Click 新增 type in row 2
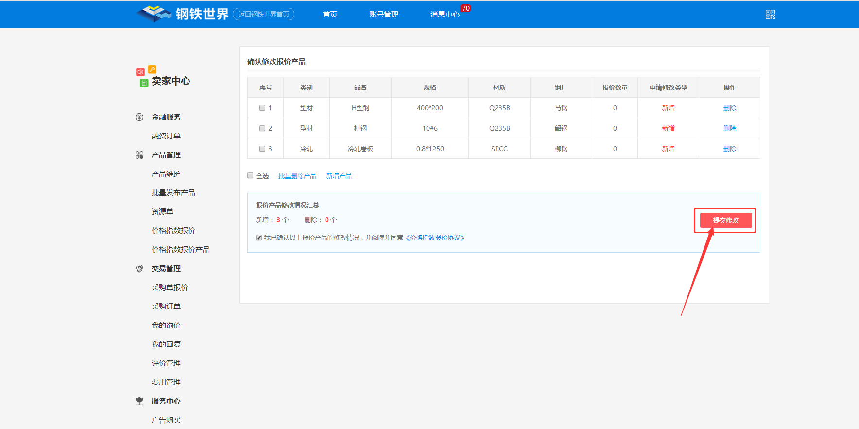Screen dimensions: 859x429 [x=668, y=128]
